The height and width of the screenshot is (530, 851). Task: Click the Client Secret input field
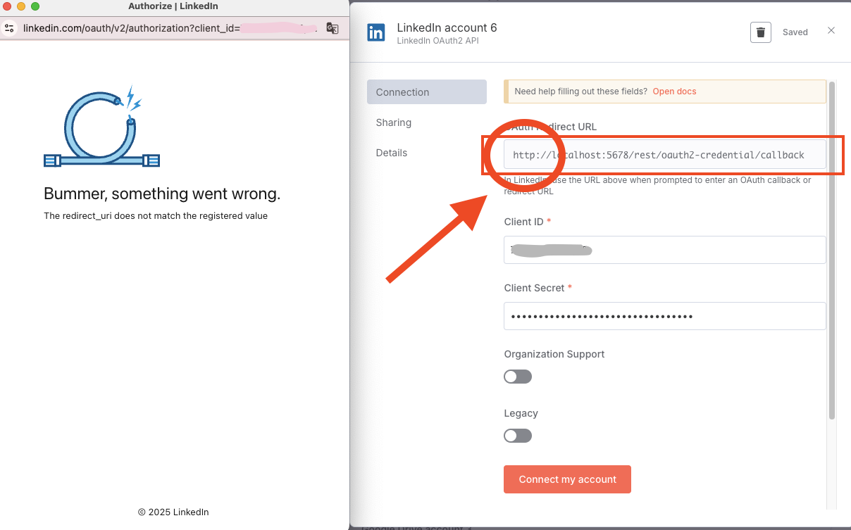click(x=664, y=316)
